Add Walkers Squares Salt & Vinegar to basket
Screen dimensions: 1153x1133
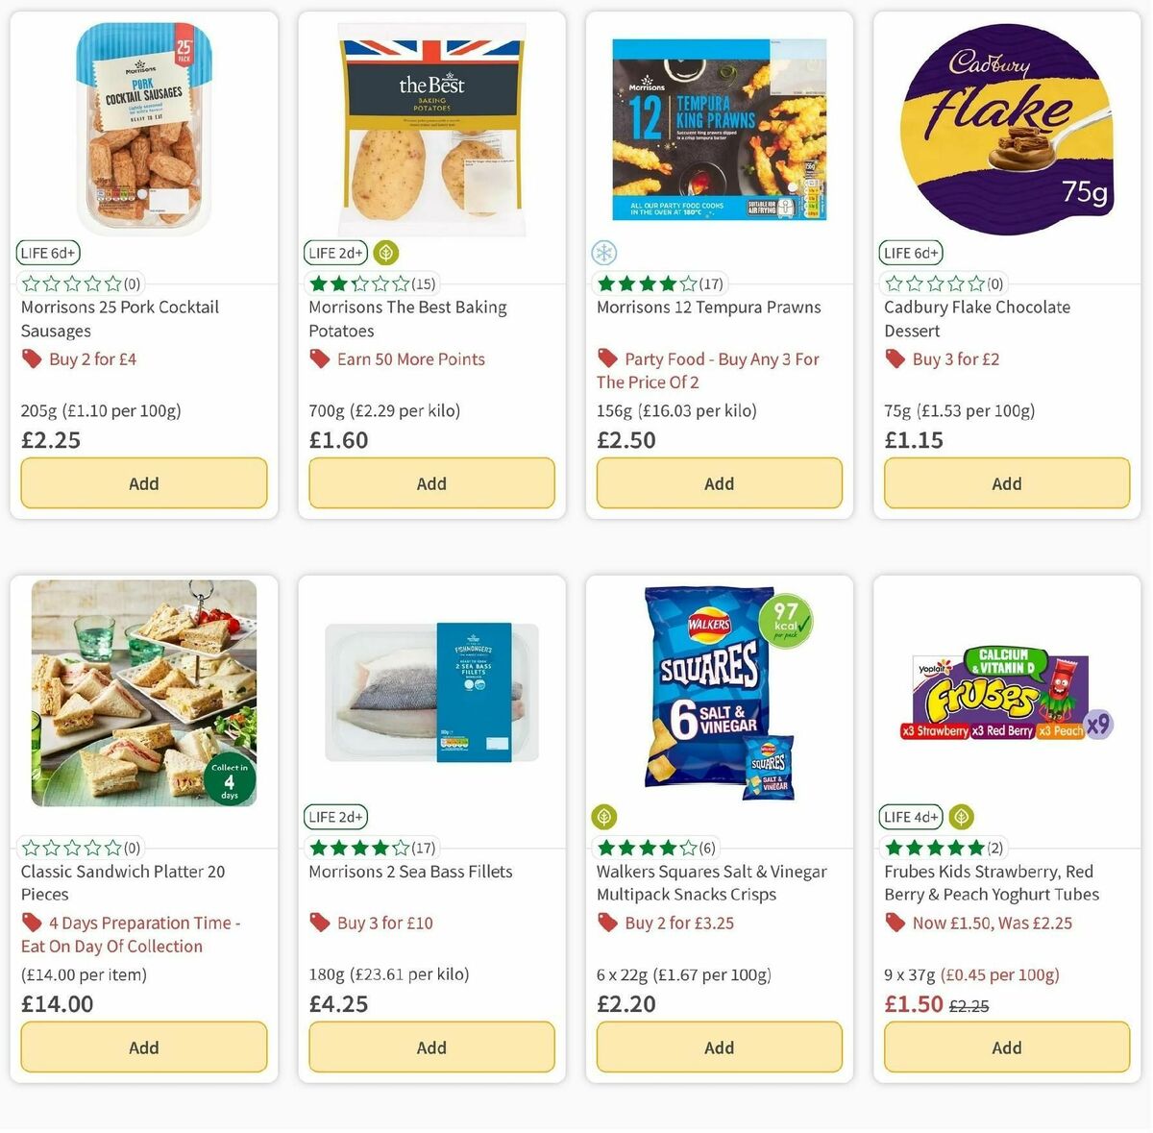[x=719, y=1047]
